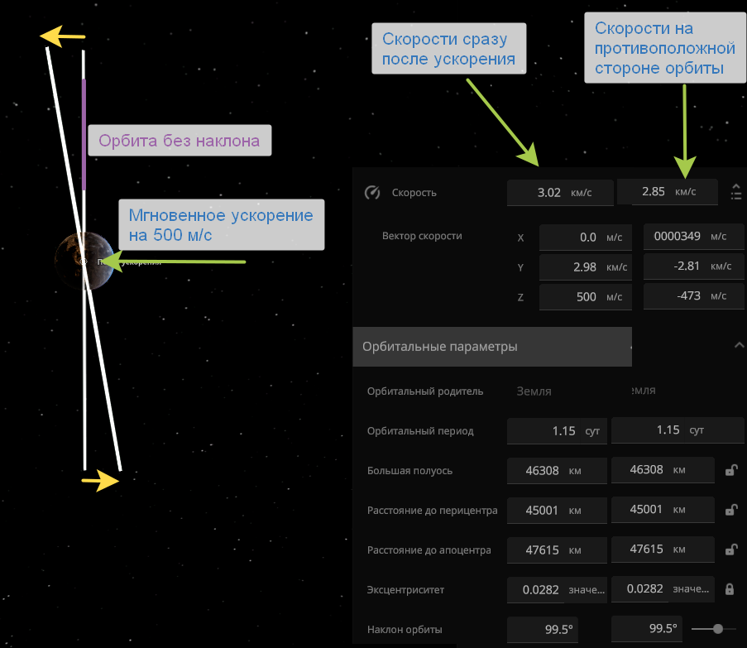
Task: Toggle the lock next to Расстояние до перицентра
Action: point(731,510)
